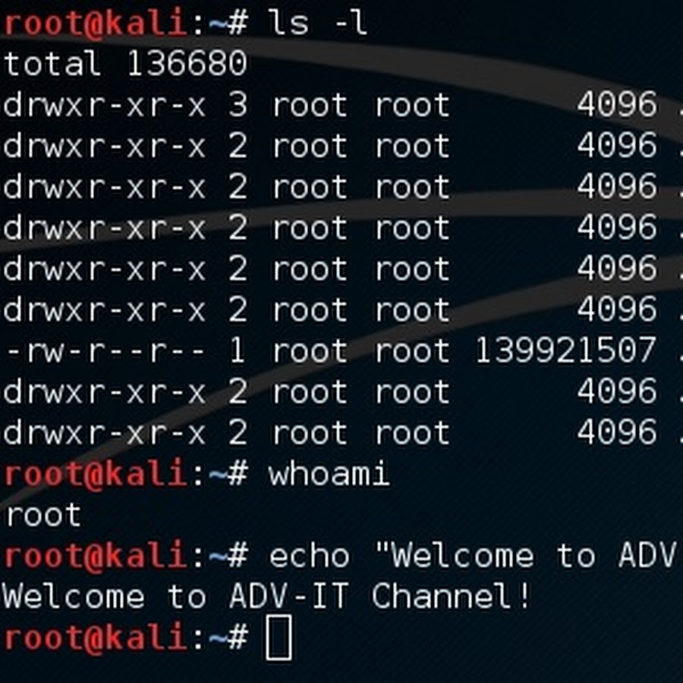683x683 pixels.
Task: Click the word 'total' in the listing
Action: [x=52, y=64]
